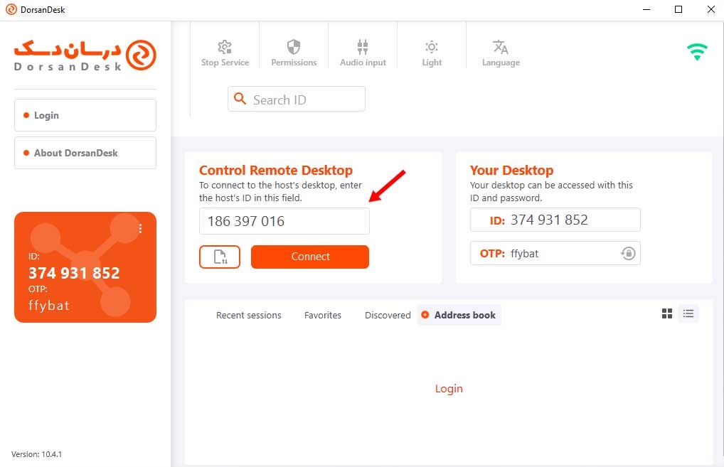Open Permissions shield icon
The height and width of the screenshot is (467, 724).
coord(294,47)
